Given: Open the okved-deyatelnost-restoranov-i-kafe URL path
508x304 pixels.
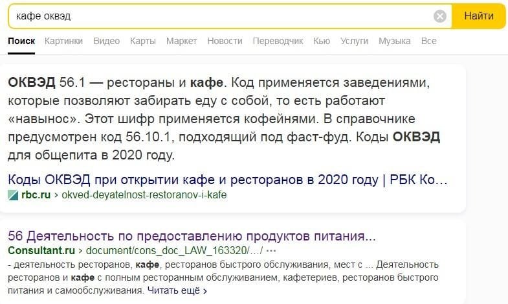Looking at the screenshot, I should pos(144,195).
